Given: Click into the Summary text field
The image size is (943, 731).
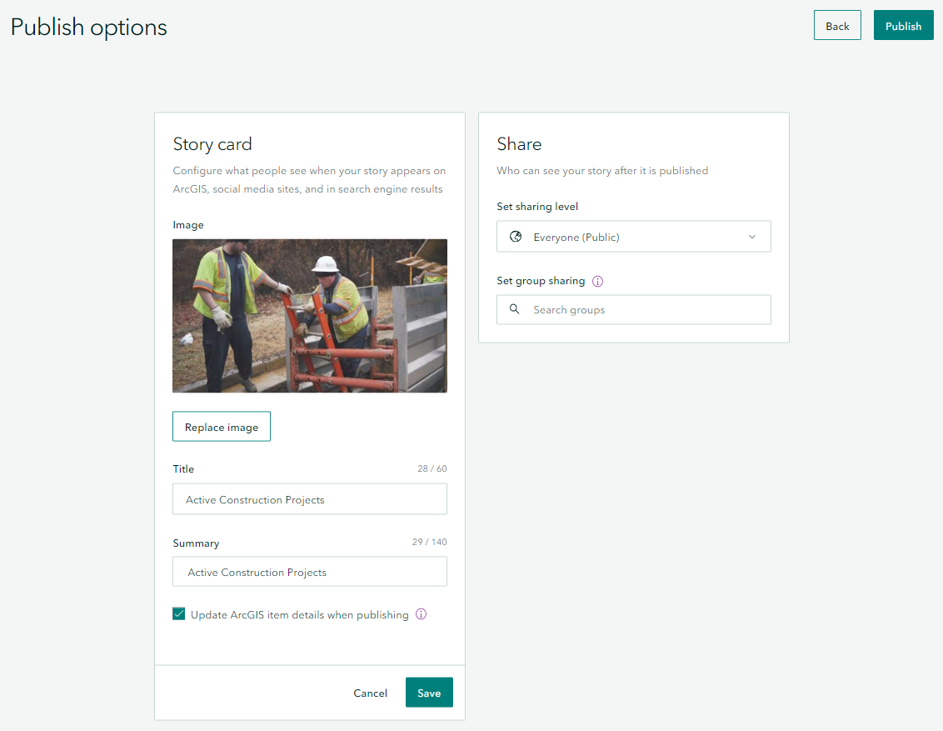Looking at the screenshot, I should [x=310, y=572].
